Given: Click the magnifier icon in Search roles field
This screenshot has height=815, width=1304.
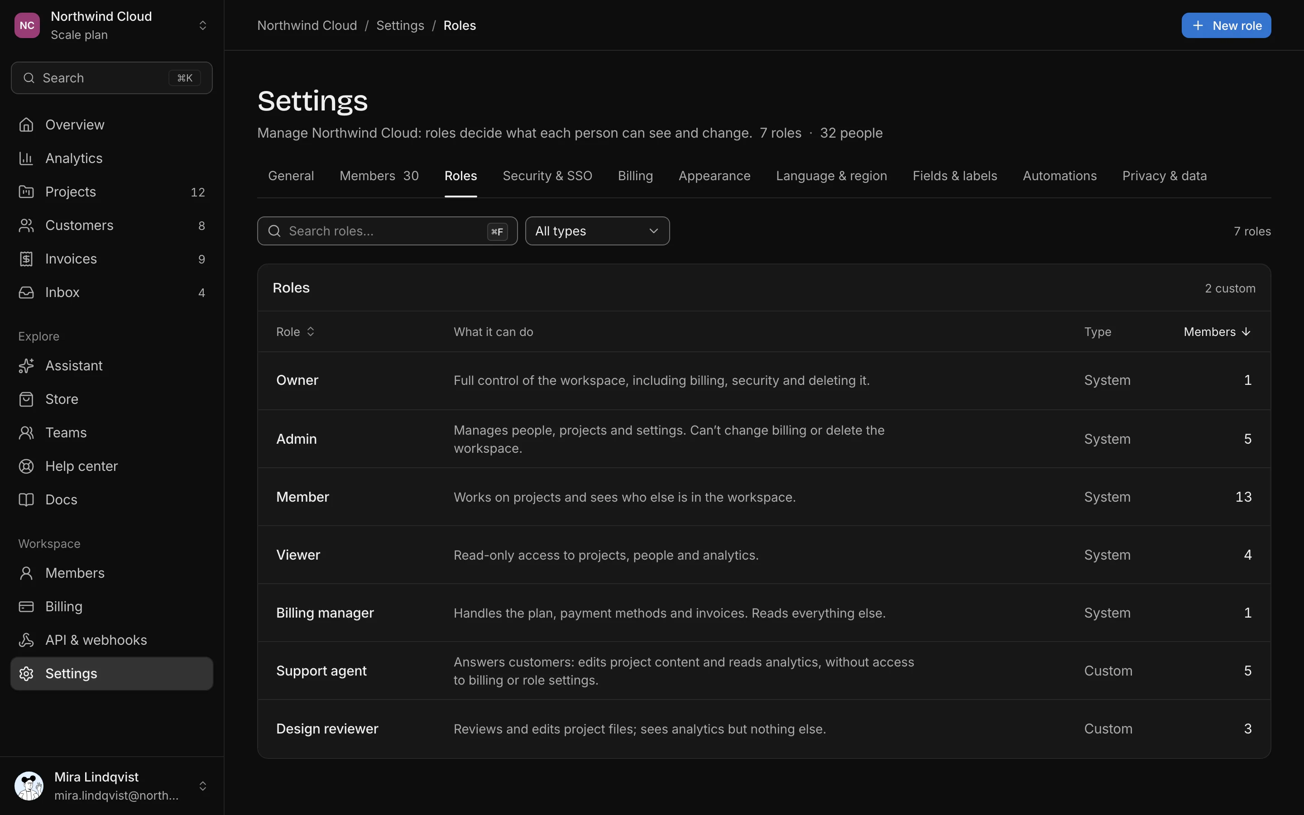Looking at the screenshot, I should (x=274, y=231).
